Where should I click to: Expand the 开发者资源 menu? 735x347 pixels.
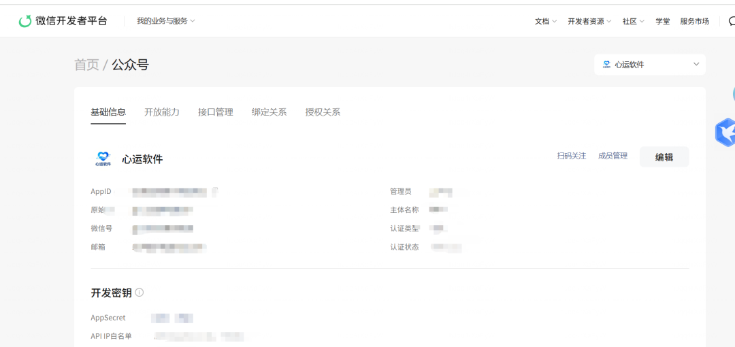pyautogui.click(x=589, y=21)
